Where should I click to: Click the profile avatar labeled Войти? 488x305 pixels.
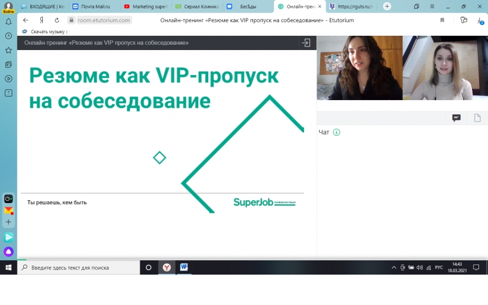(x=8, y=7)
